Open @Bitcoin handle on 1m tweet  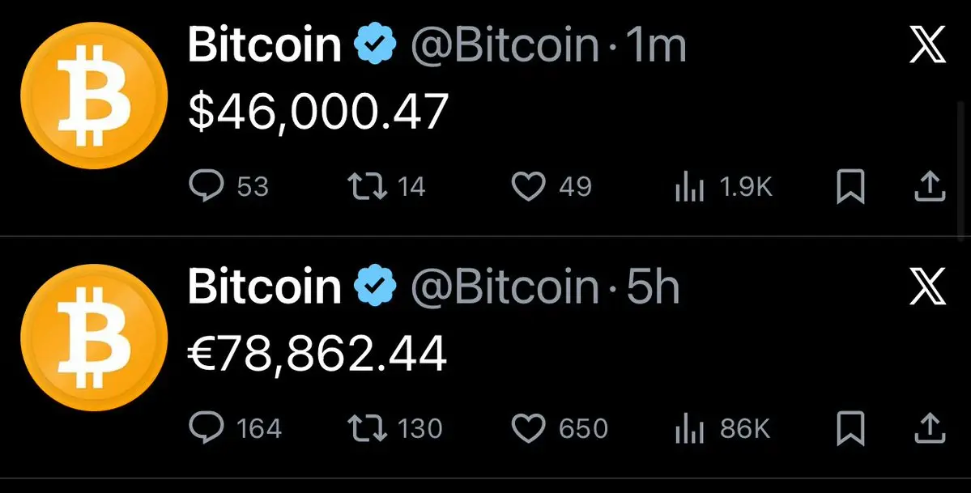pos(504,47)
